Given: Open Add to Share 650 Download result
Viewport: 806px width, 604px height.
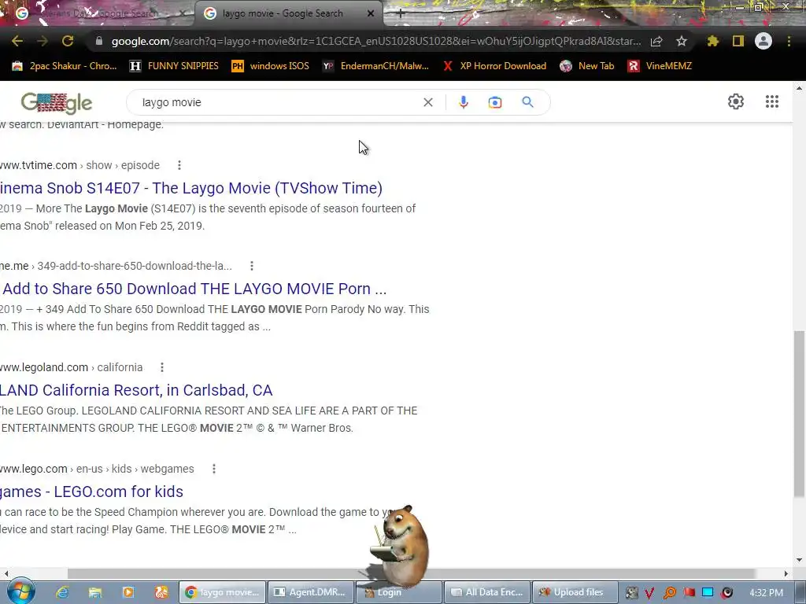Looking at the screenshot, I should 194,289.
